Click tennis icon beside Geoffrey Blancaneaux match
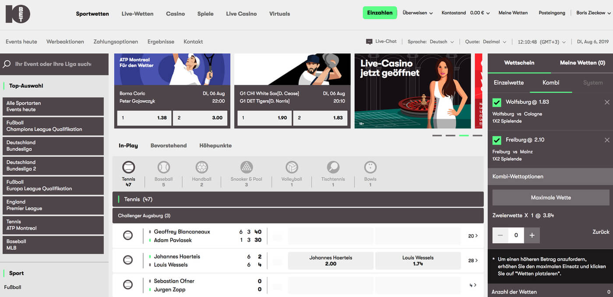 coord(128,236)
